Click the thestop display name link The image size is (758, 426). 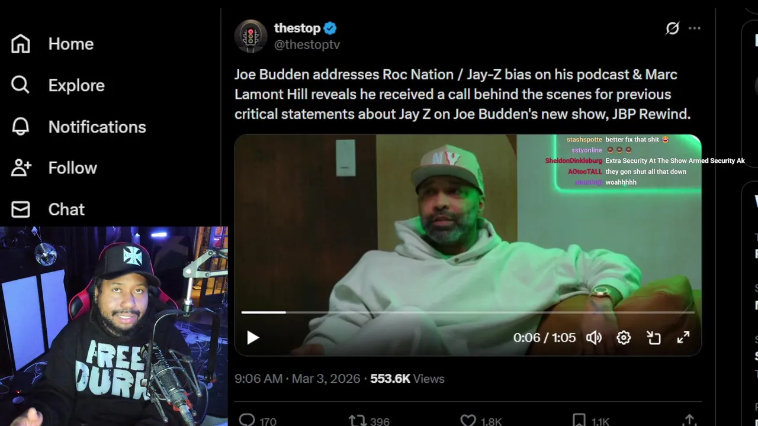(297, 28)
